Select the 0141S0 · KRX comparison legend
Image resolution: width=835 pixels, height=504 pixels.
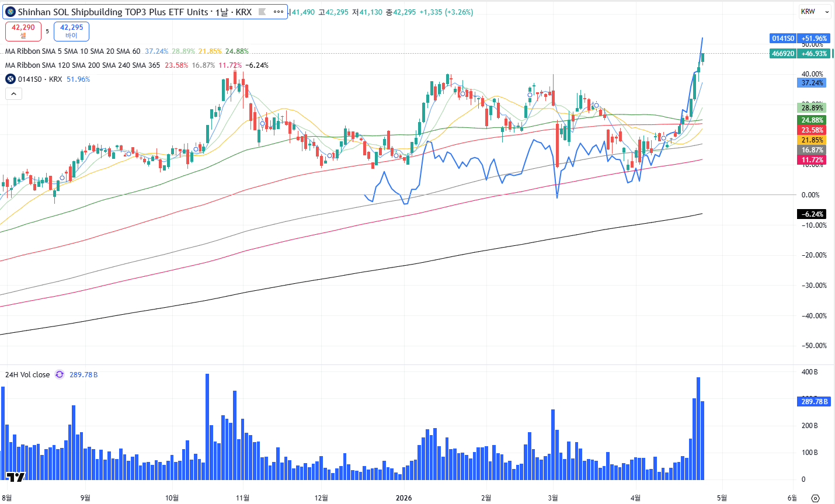click(x=40, y=79)
